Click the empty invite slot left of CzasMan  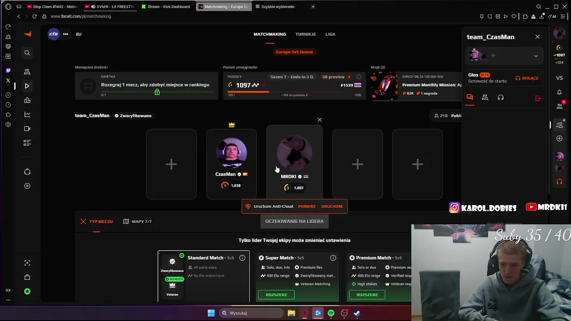click(x=171, y=164)
